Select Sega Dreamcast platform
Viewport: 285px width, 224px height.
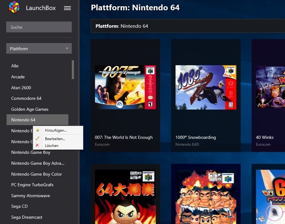pyautogui.click(x=27, y=217)
